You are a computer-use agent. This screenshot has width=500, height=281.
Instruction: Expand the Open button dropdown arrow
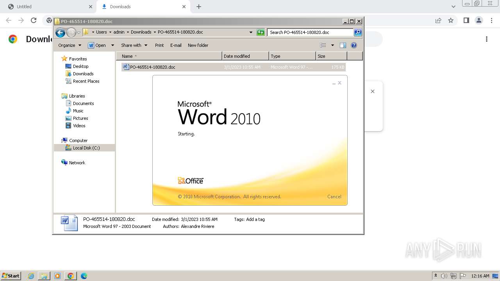[112, 45]
